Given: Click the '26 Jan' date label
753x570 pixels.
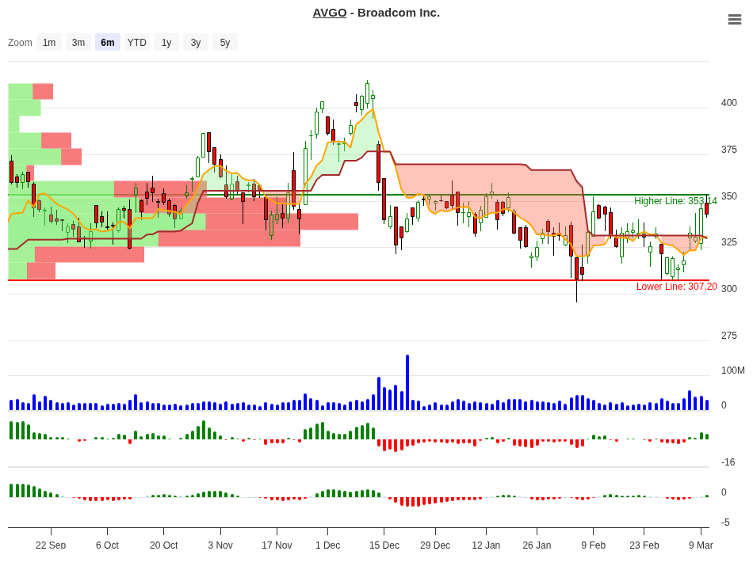Looking at the screenshot, I should (x=537, y=545).
